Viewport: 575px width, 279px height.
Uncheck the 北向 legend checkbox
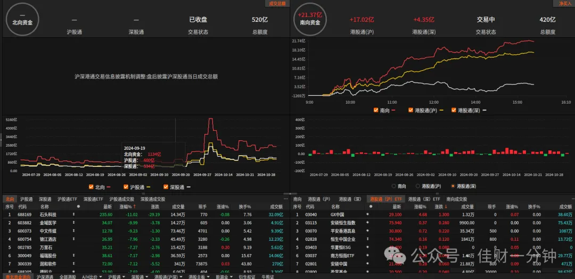[x=91, y=187]
